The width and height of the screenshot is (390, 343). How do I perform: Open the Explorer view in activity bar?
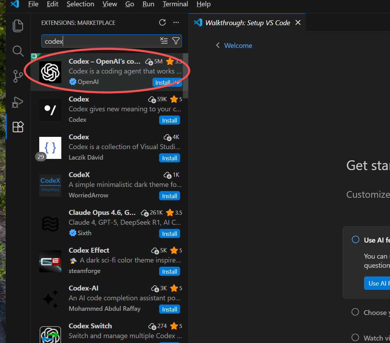[x=18, y=26]
